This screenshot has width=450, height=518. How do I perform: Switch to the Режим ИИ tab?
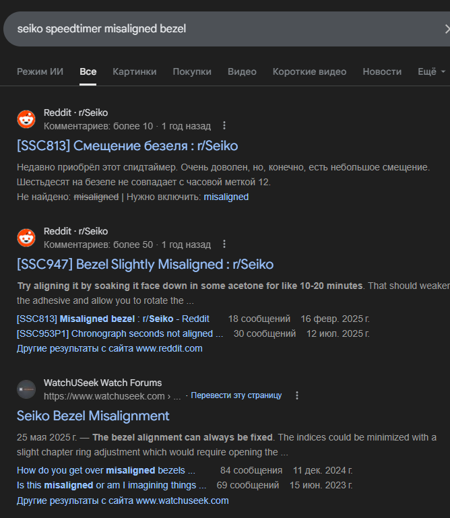click(x=40, y=71)
